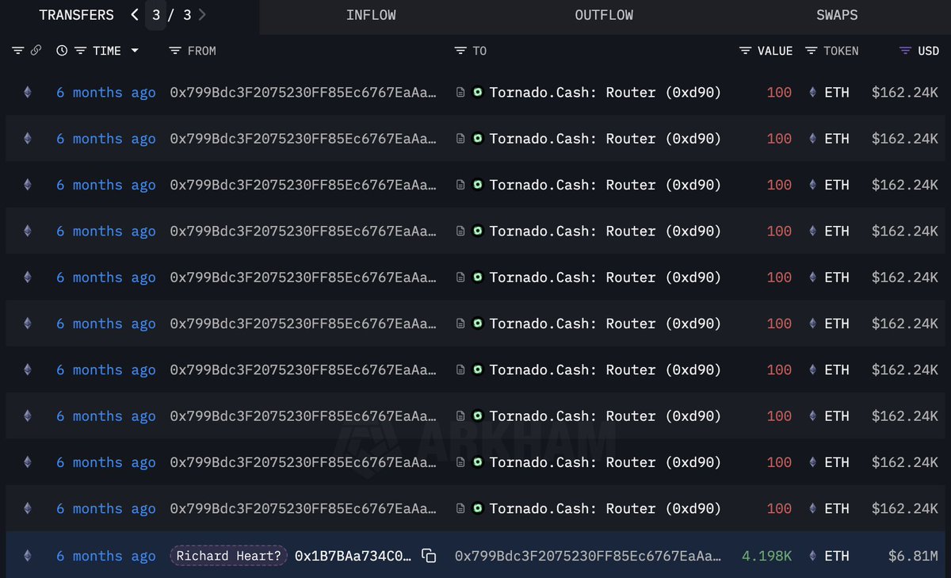Viewport: 951px width, 578px height.
Task: Open the SWAPS tab
Action: (837, 15)
